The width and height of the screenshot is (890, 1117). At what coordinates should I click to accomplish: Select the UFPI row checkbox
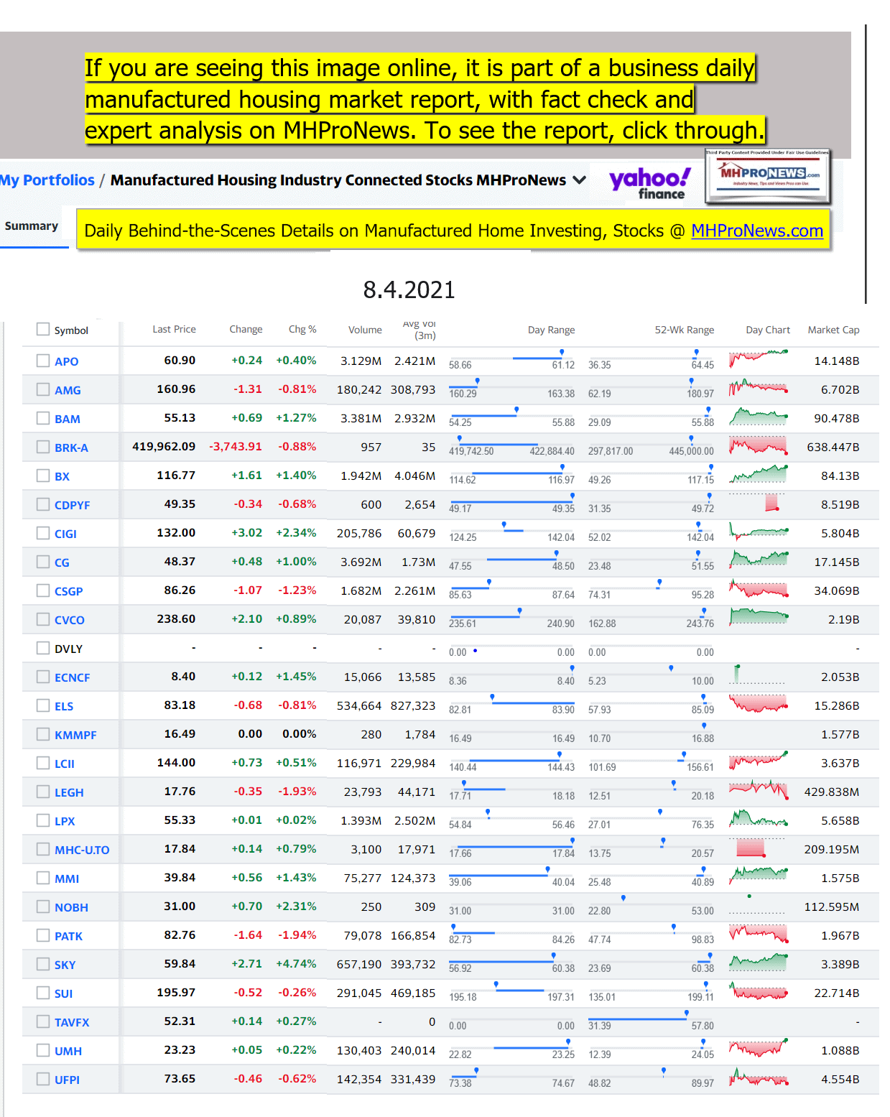[43, 1079]
